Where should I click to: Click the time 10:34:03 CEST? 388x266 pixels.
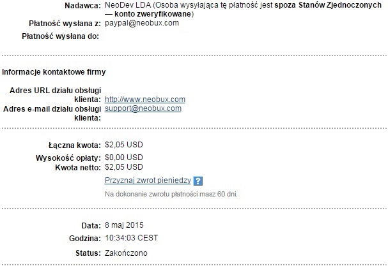(x=132, y=238)
